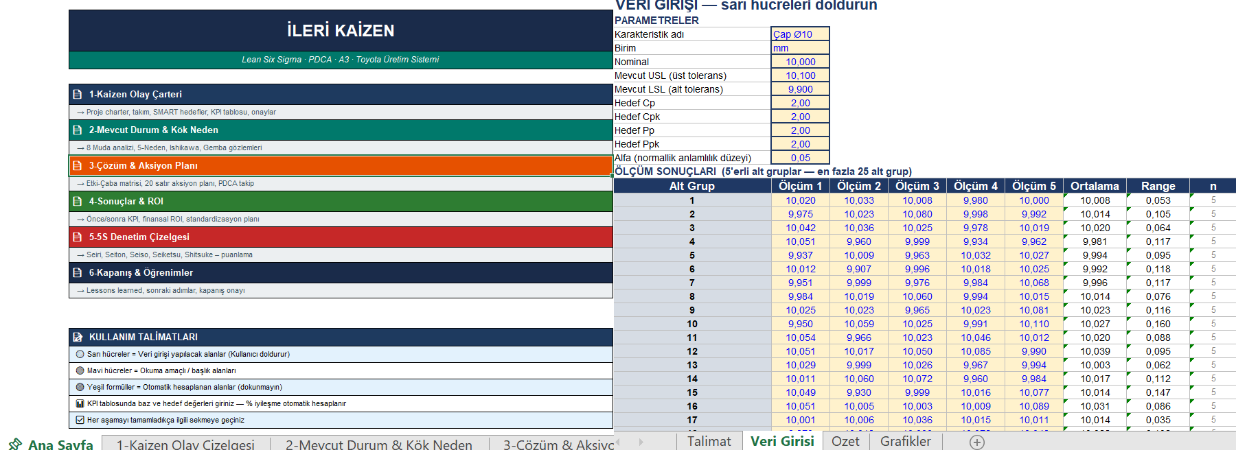Viewport: 1236px width, 450px height.
Task: Switch to the Ozet sheet tab
Action: (x=845, y=441)
